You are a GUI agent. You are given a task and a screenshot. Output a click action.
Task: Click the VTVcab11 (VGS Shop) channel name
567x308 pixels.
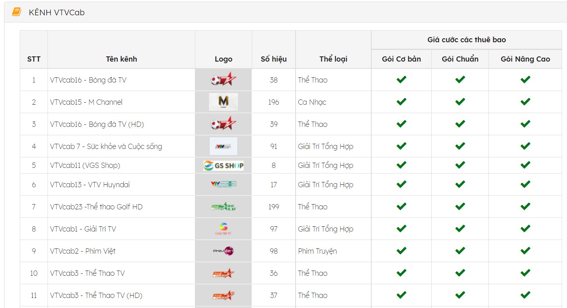pos(85,165)
